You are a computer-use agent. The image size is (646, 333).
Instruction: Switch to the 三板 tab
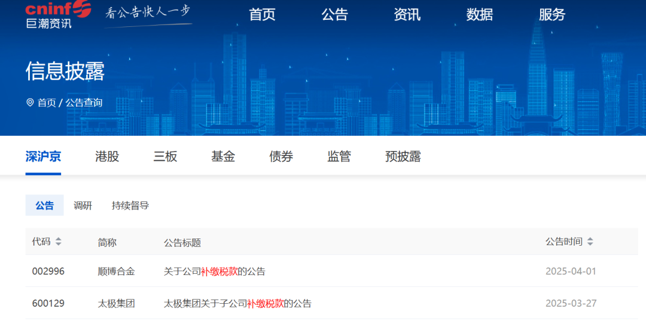pos(165,157)
